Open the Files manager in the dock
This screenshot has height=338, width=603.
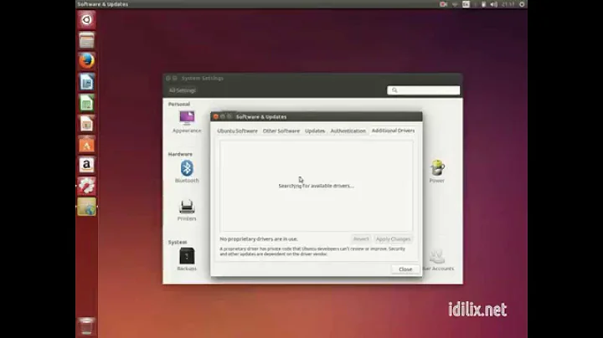tap(86, 40)
